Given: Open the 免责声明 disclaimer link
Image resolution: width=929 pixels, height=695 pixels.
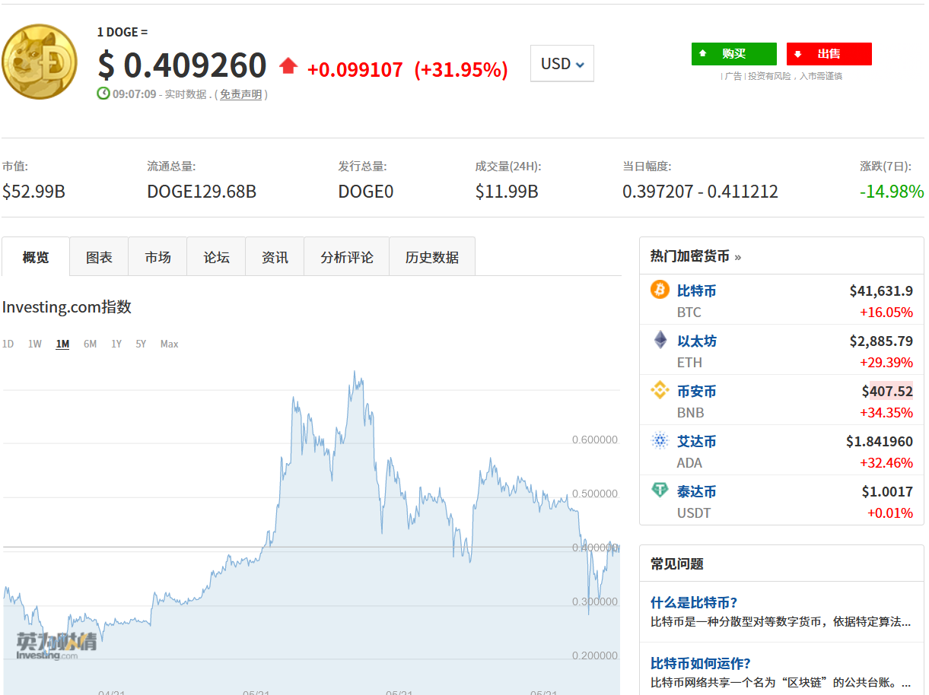Looking at the screenshot, I should pos(240,94).
